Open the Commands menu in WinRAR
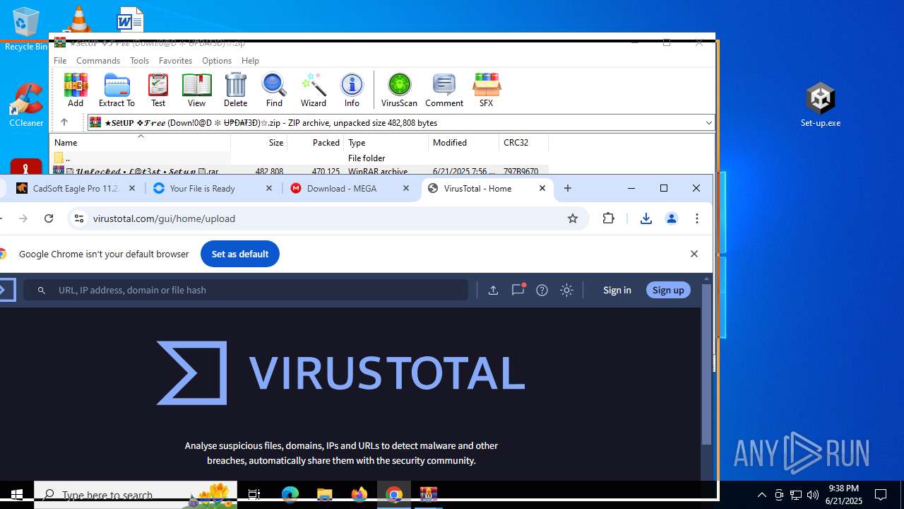 (x=98, y=61)
